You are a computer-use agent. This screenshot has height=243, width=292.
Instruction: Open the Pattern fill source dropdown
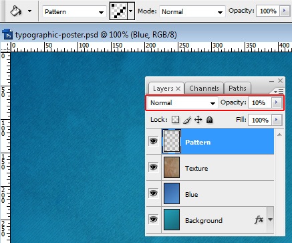(74, 11)
